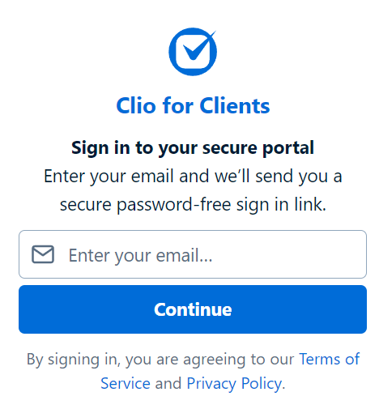This screenshot has width=379, height=409.
Task: Click the envelope icon in email field
Action: [43, 254]
